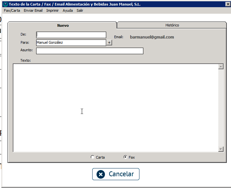
Task: Click the vertical scrollbar track of the text area
Action: click(221, 108)
